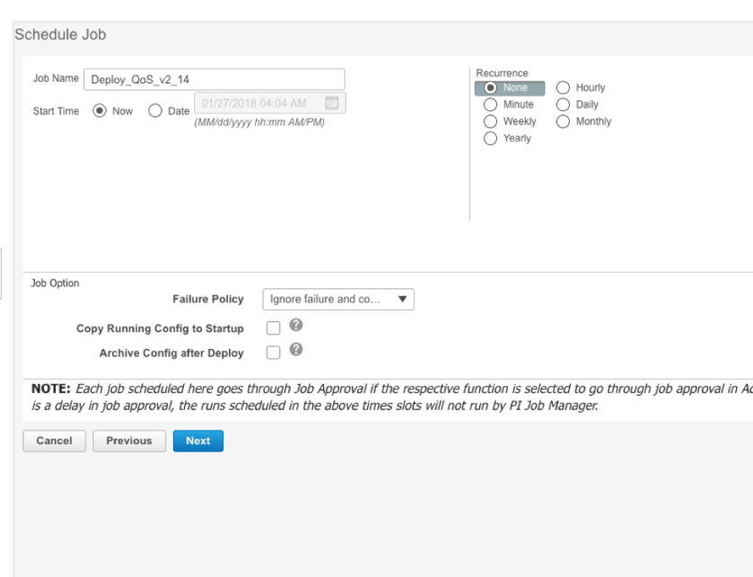Click help icon beside Copy Running Config
753x577 pixels.
tap(296, 326)
